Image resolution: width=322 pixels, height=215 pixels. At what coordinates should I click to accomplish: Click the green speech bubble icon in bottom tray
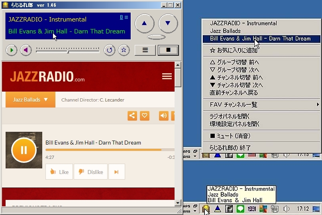(x=240, y=209)
